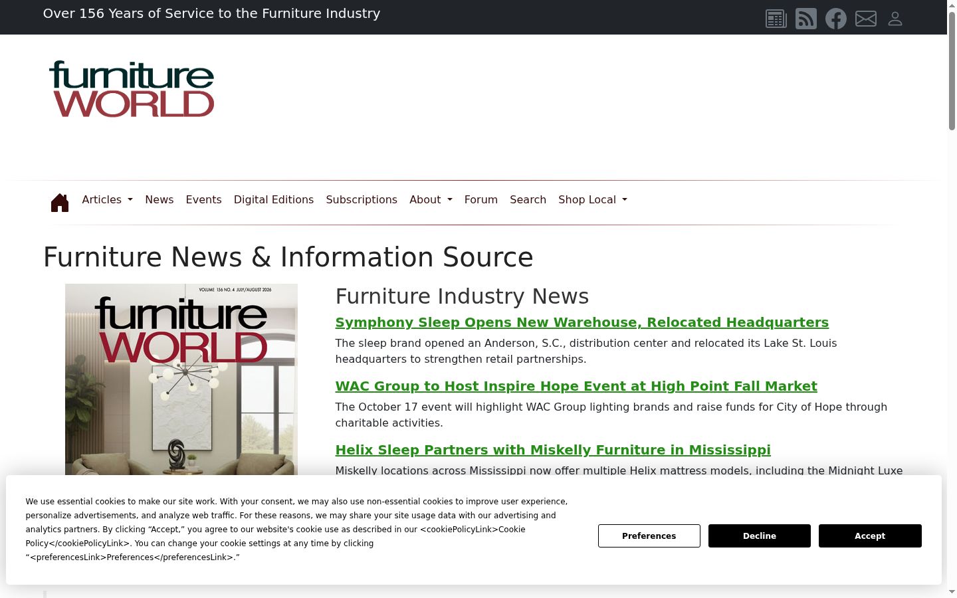The image size is (957, 598).
Task: Open the Forum menu item
Action: [481, 199]
